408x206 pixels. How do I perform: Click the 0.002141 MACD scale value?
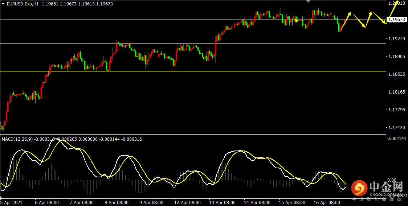click(397, 139)
